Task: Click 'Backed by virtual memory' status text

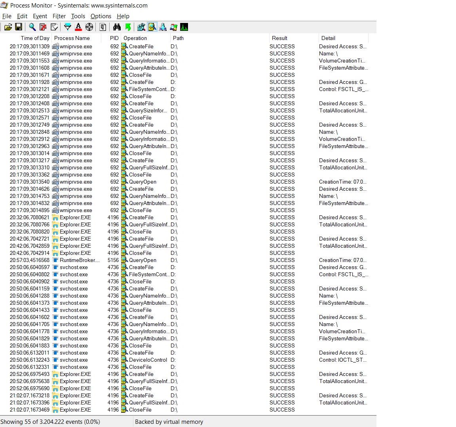Action: pyautogui.click(x=169, y=422)
